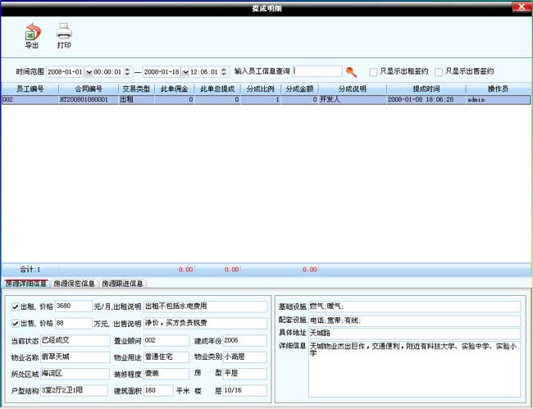Open the start date dropdown calendar
533x409 pixels.
[89, 72]
